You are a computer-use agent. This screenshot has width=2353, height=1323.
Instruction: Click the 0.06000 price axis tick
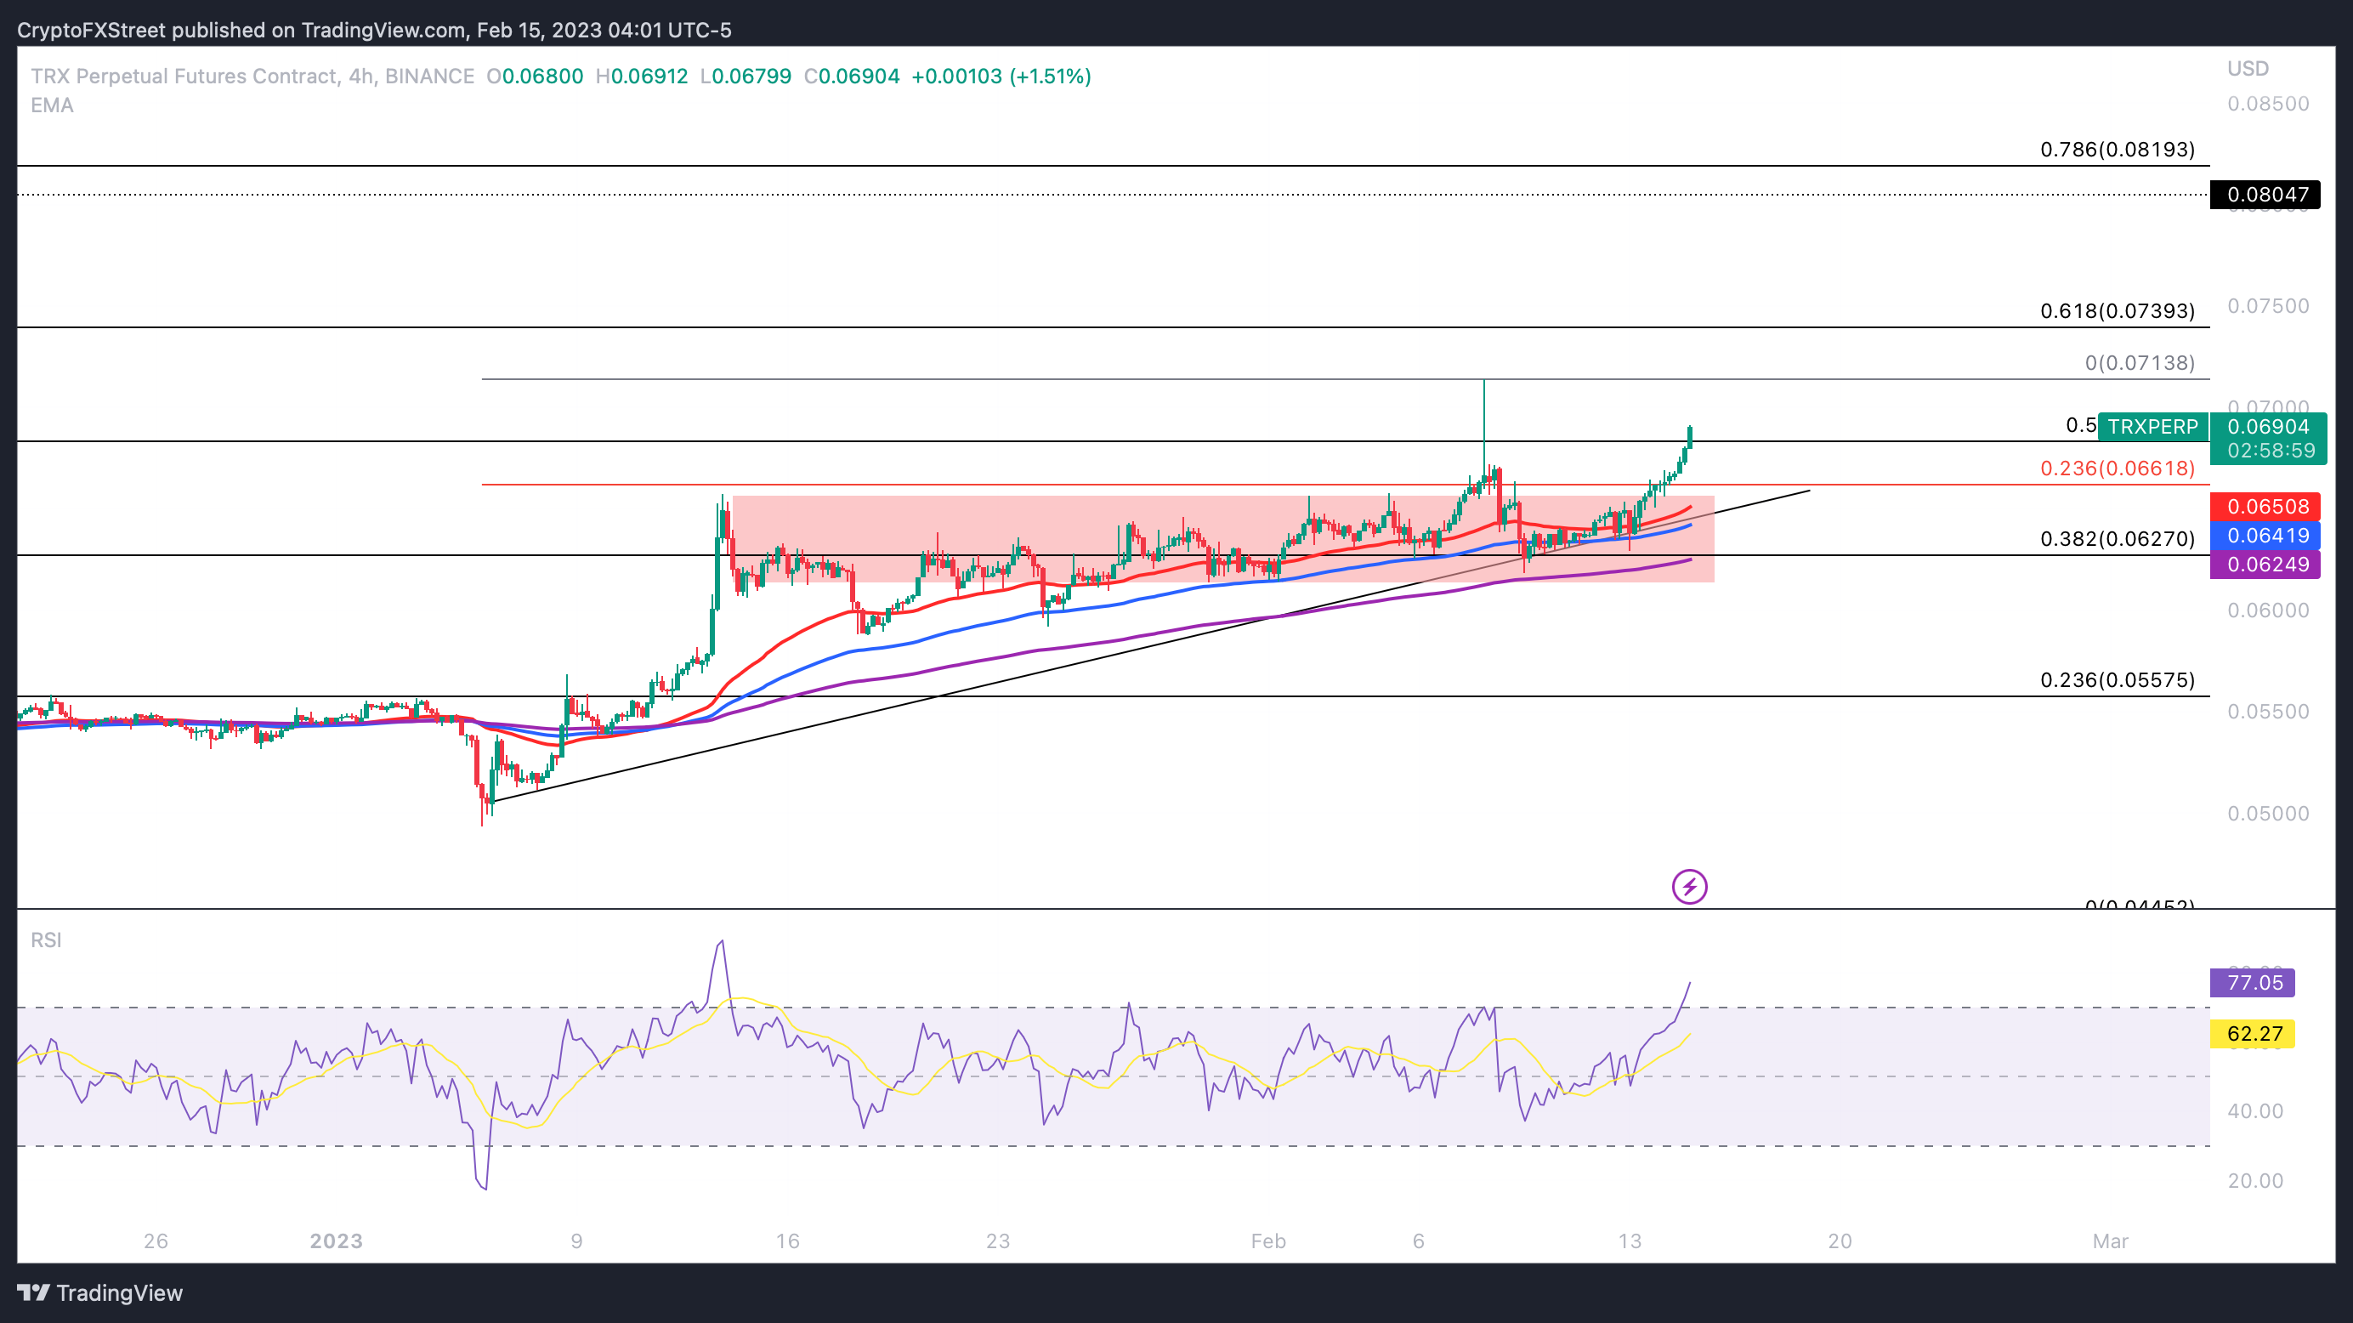2267,610
